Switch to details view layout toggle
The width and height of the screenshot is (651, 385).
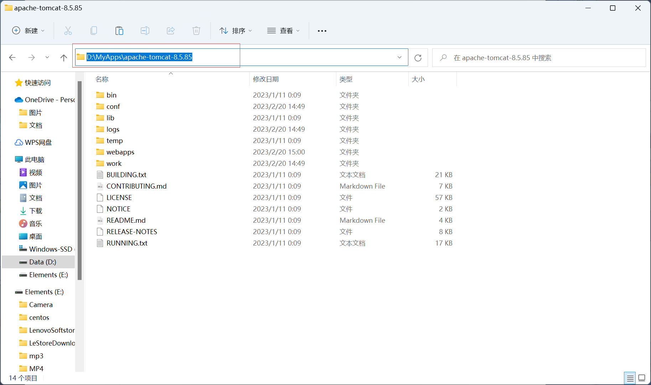630,378
